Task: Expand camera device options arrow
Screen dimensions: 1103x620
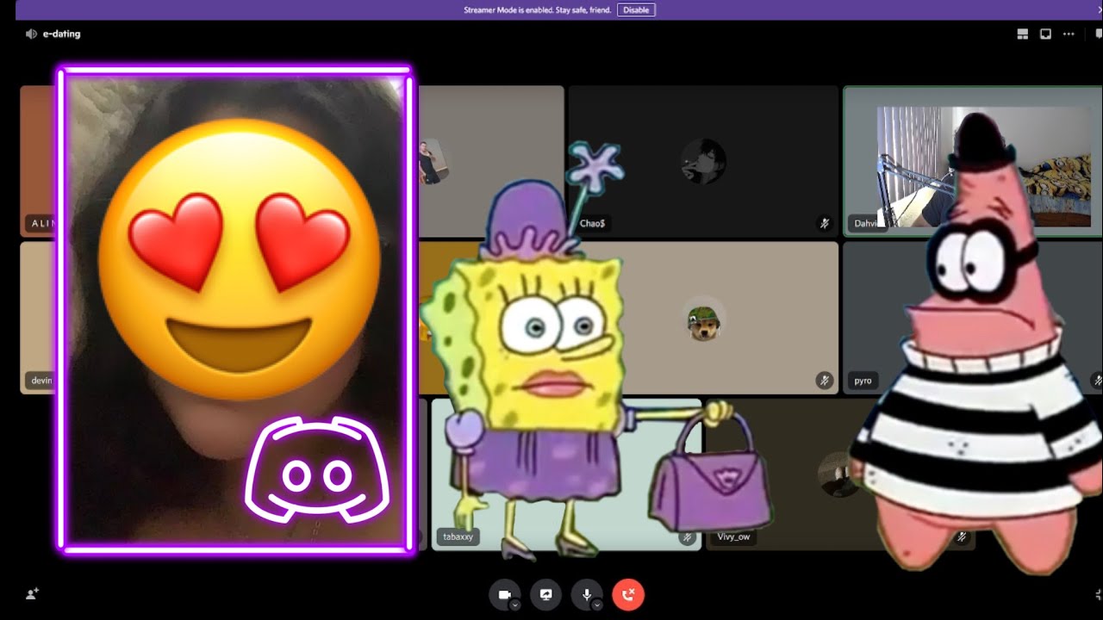Action: [514, 605]
